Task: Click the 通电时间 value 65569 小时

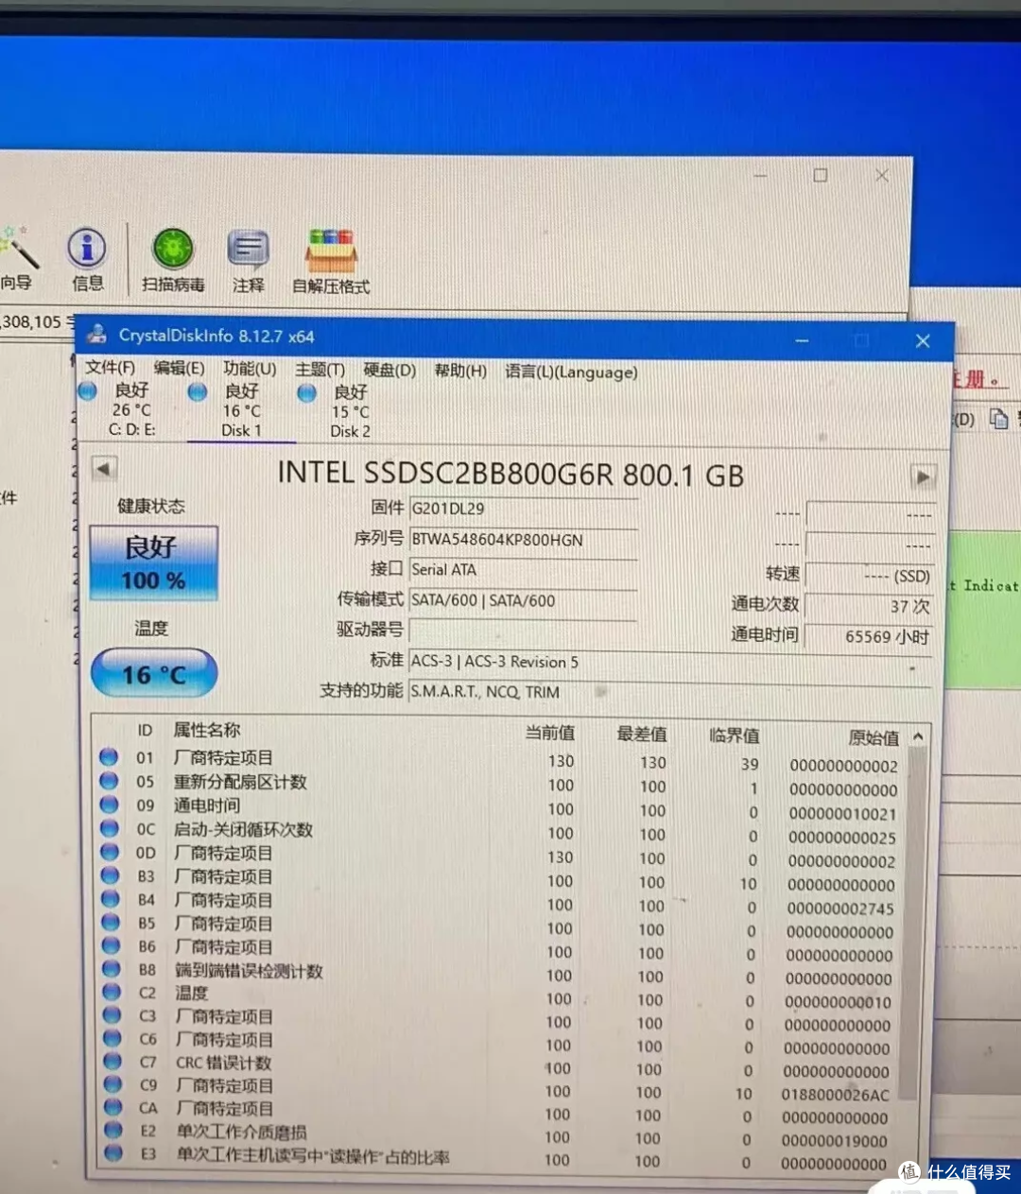Action: coord(869,636)
